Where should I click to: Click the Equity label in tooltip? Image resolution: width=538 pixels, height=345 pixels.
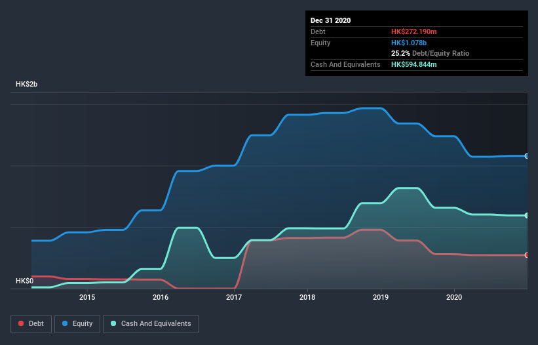tap(320, 43)
